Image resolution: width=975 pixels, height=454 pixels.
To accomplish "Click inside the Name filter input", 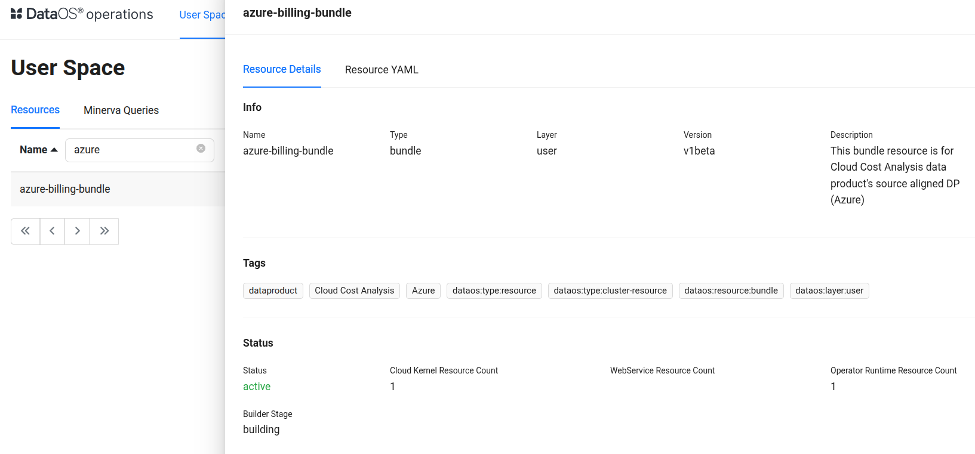I will point(133,150).
